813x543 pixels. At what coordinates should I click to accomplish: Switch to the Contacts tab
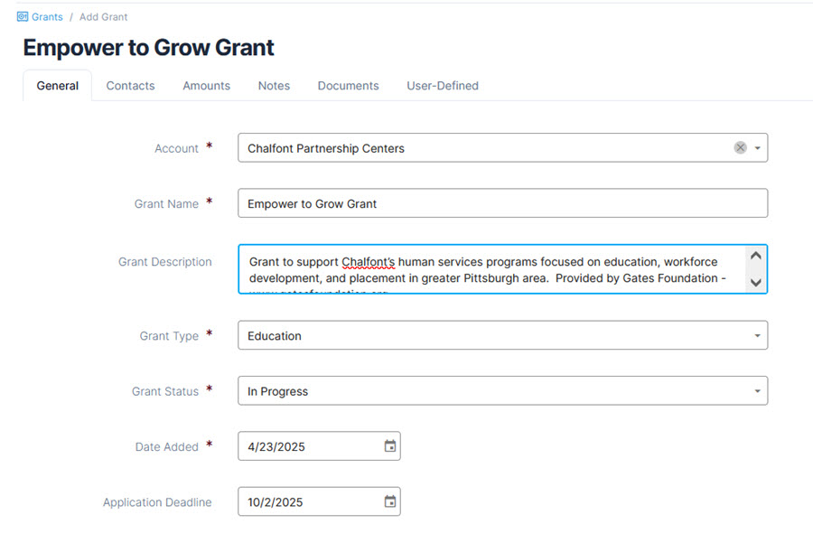pyautogui.click(x=130, y=86)
